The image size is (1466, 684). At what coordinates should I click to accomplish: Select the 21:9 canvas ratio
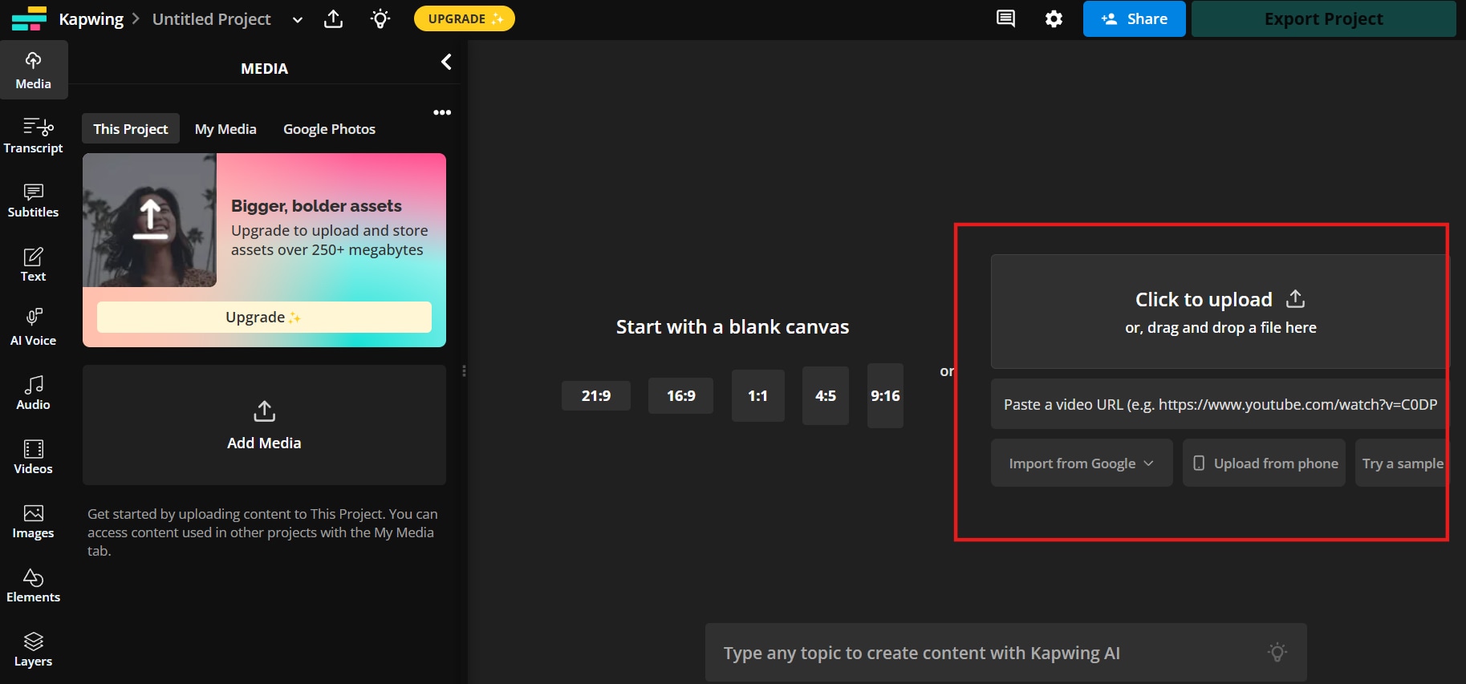(596, 395)
